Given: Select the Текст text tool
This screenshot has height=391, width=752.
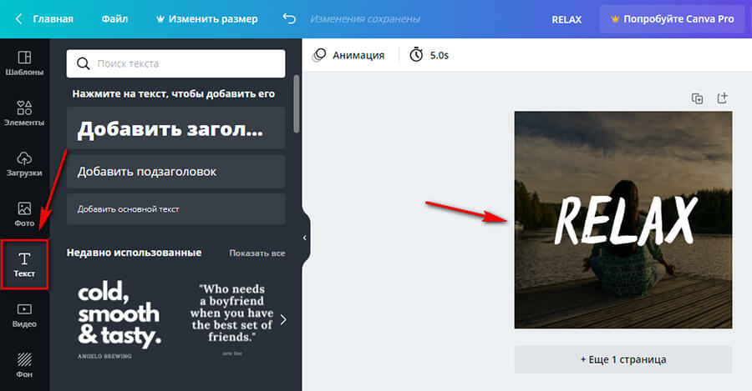Looking at the screenshot, I should click(x=24, y=264).
